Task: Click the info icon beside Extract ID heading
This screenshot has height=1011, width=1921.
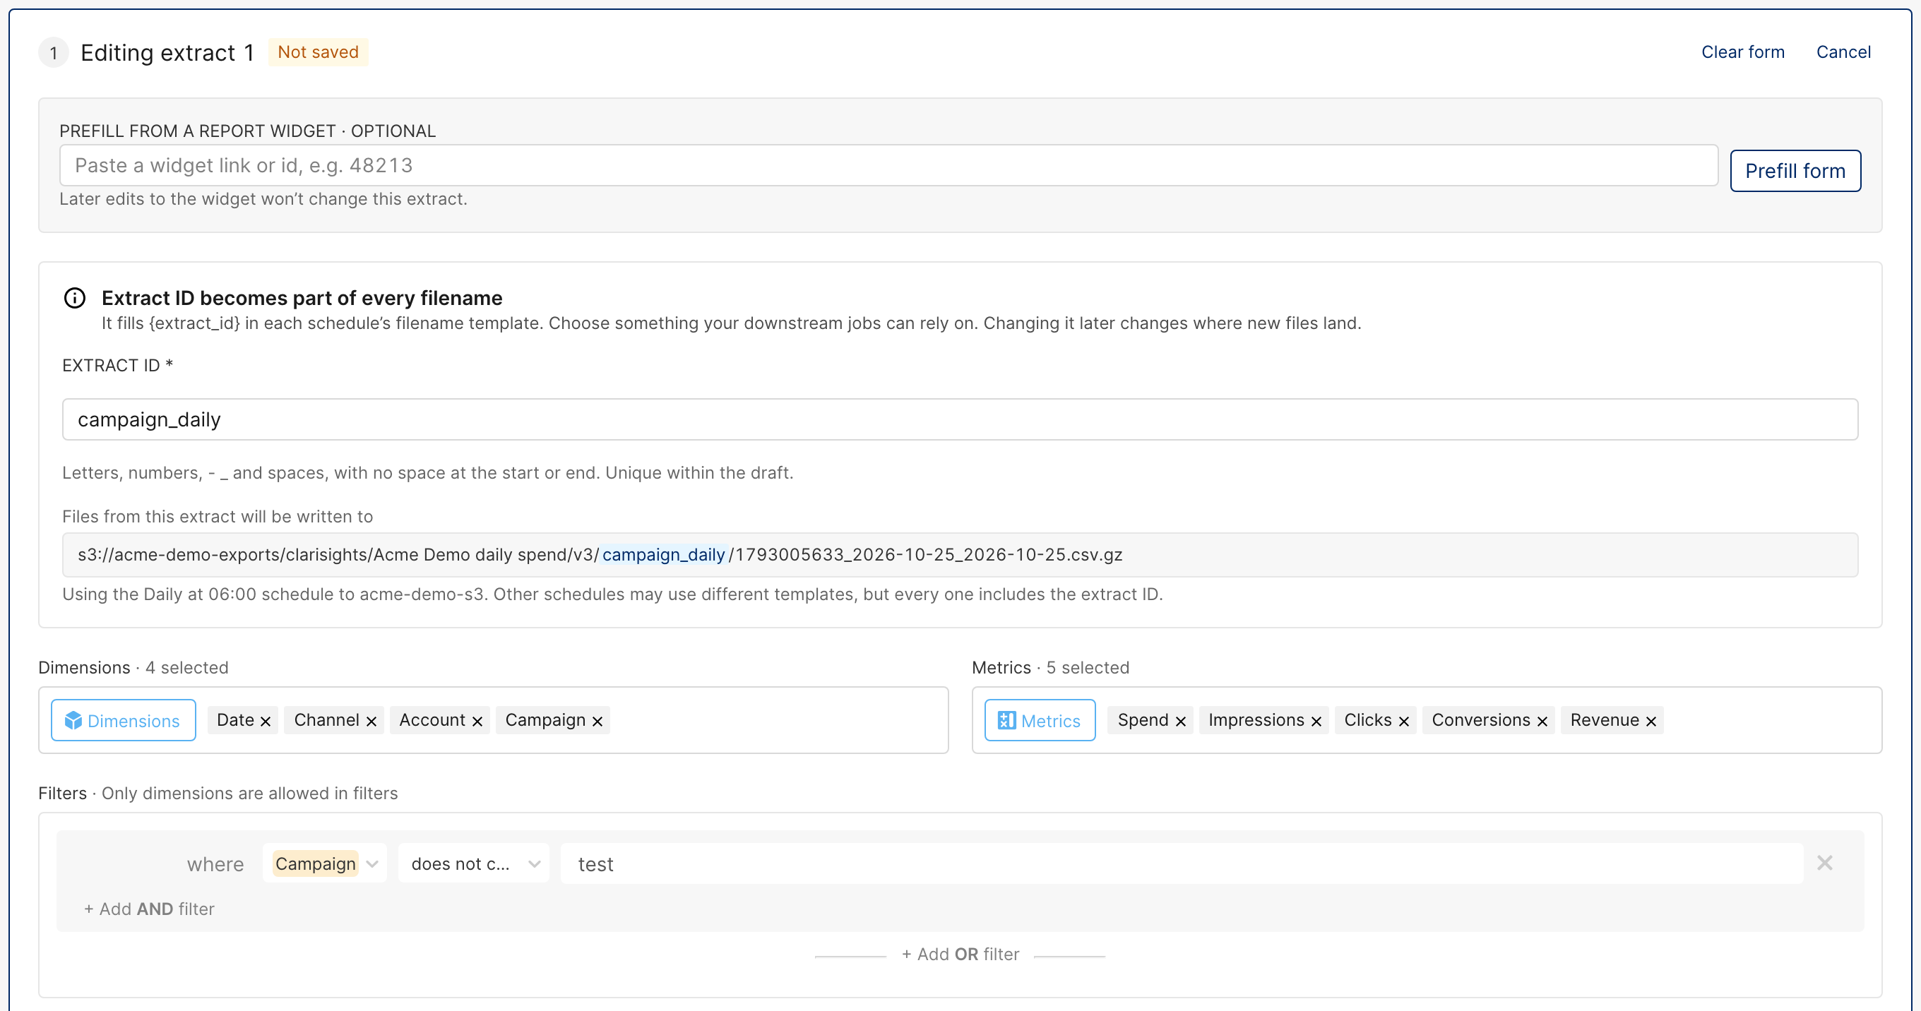Action: [75, 298]
